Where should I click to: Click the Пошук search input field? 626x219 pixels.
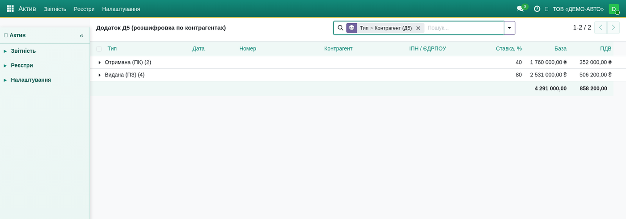pos(464,28)
